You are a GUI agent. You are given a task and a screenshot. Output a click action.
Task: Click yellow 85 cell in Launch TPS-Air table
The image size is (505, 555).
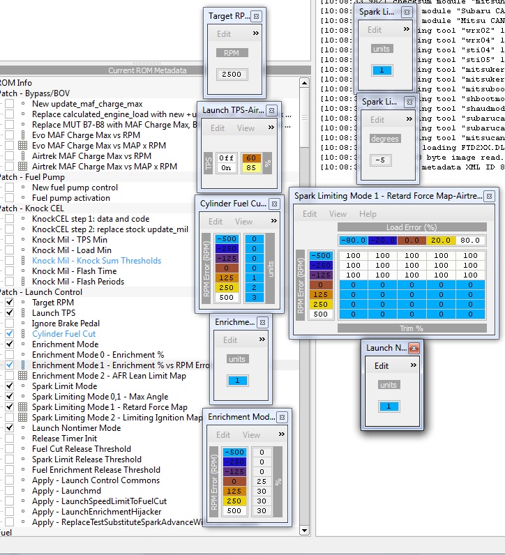coord(251,167)
